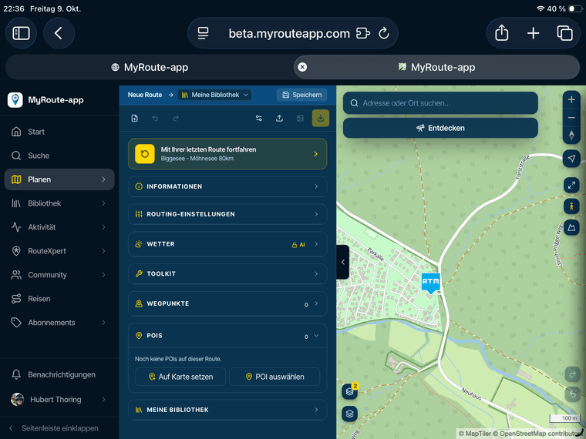Open map layers icon with badge 2
The image size is (586, 439).
coord(350,390)
